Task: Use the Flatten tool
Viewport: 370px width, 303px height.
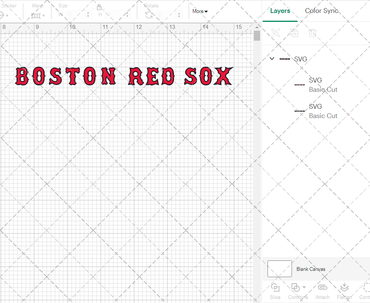Action: (344, 289)
